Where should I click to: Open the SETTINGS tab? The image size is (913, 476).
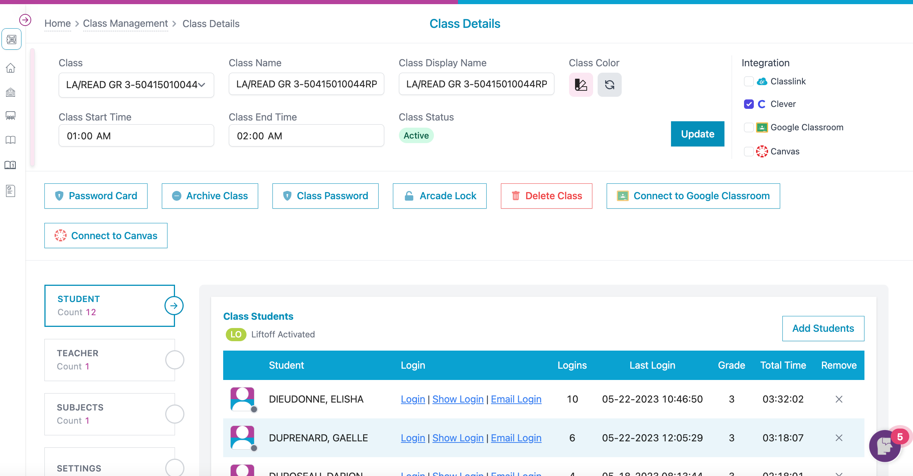[x=110, y=462]
